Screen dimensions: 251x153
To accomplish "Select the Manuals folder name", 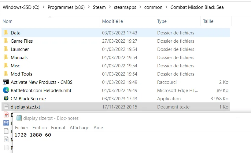I will (19, 58).
